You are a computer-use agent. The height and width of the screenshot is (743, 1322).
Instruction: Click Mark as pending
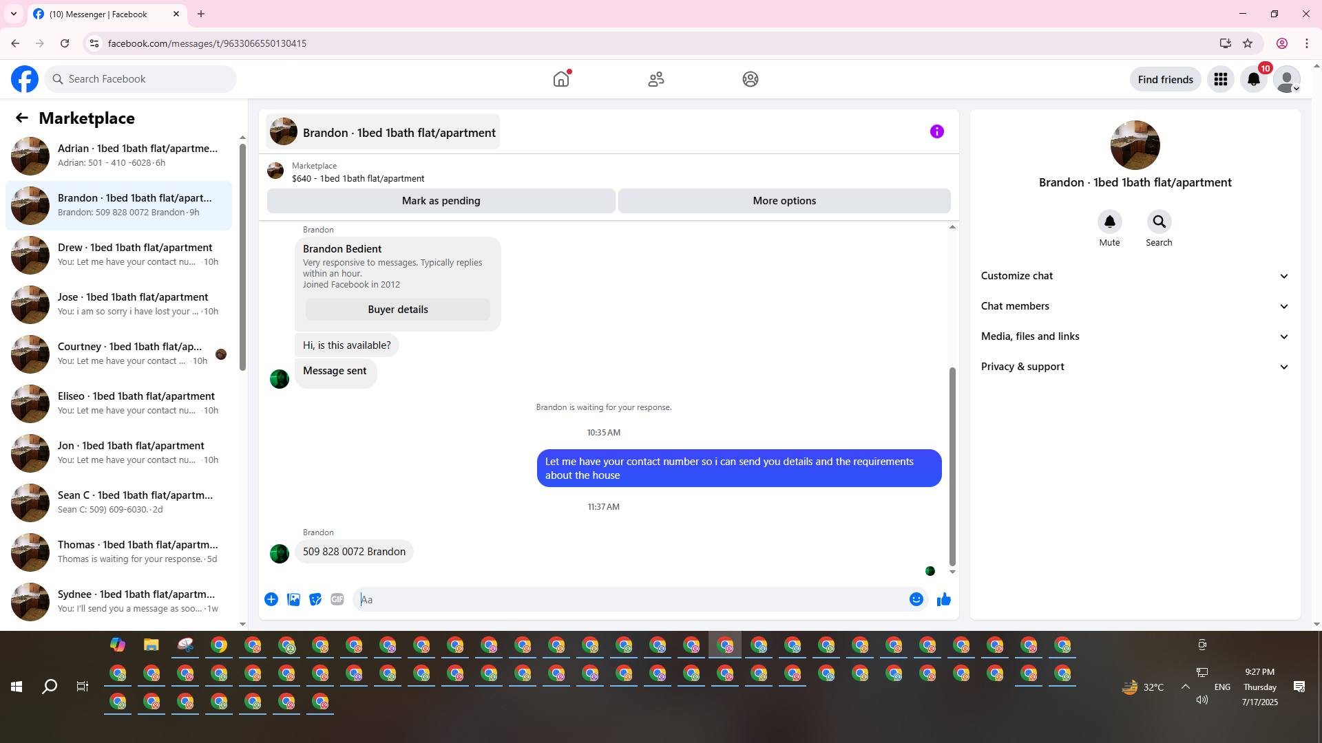coord(441,201)
